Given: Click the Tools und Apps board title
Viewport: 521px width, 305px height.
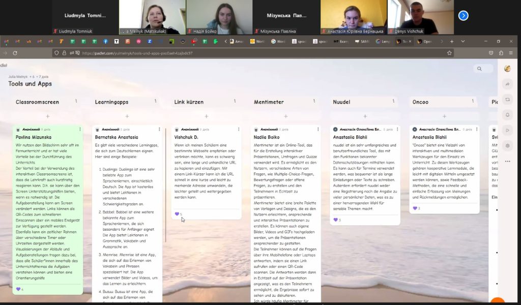Looking at the screenshot, I should coord(30,84).
